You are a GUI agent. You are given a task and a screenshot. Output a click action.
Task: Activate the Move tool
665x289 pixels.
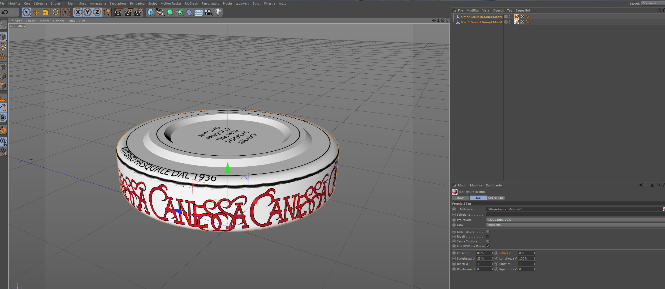[36, 12]
